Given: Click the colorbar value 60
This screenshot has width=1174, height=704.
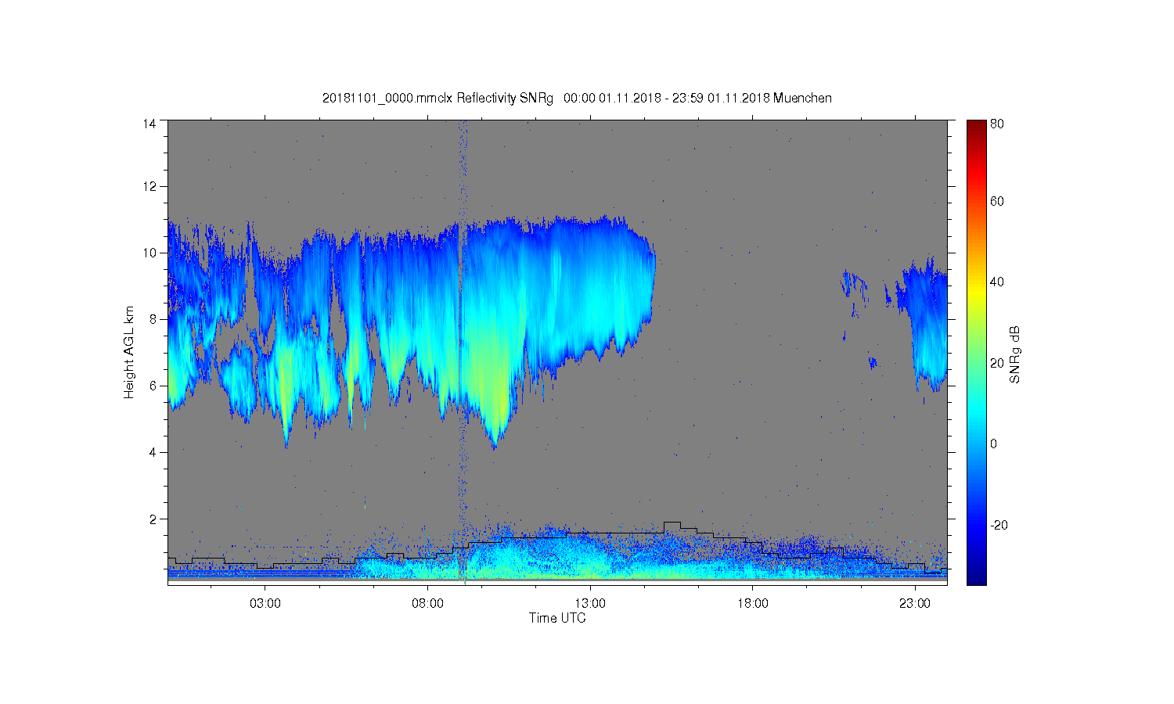Looking at the screenshot, I should (997, 201).
